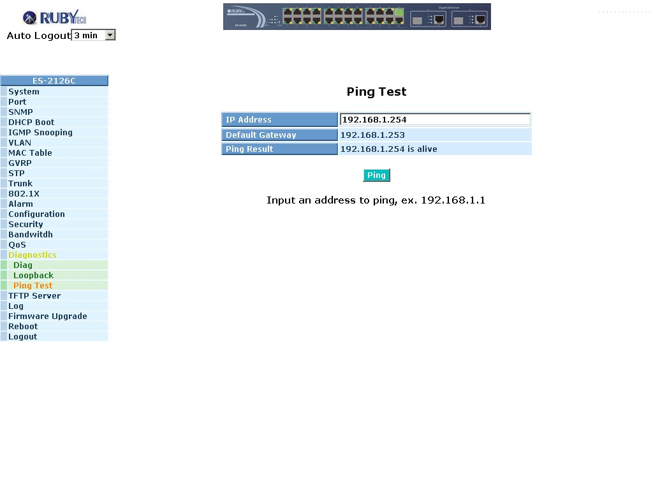The height and width of the screenshot is (490, 653).
Task: Click the 'Input an address to ping' hint
Action: point(376,200)
